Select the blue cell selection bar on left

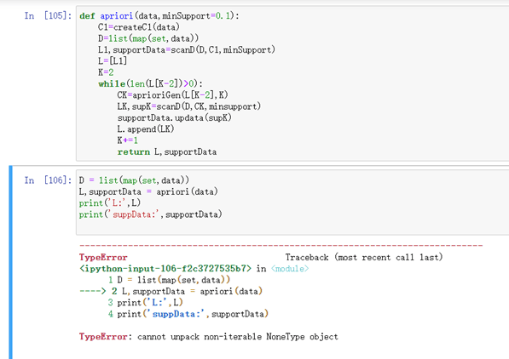(11, 262)
